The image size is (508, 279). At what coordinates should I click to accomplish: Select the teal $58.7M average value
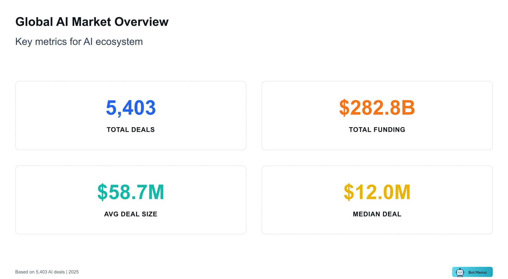(131, 192)
